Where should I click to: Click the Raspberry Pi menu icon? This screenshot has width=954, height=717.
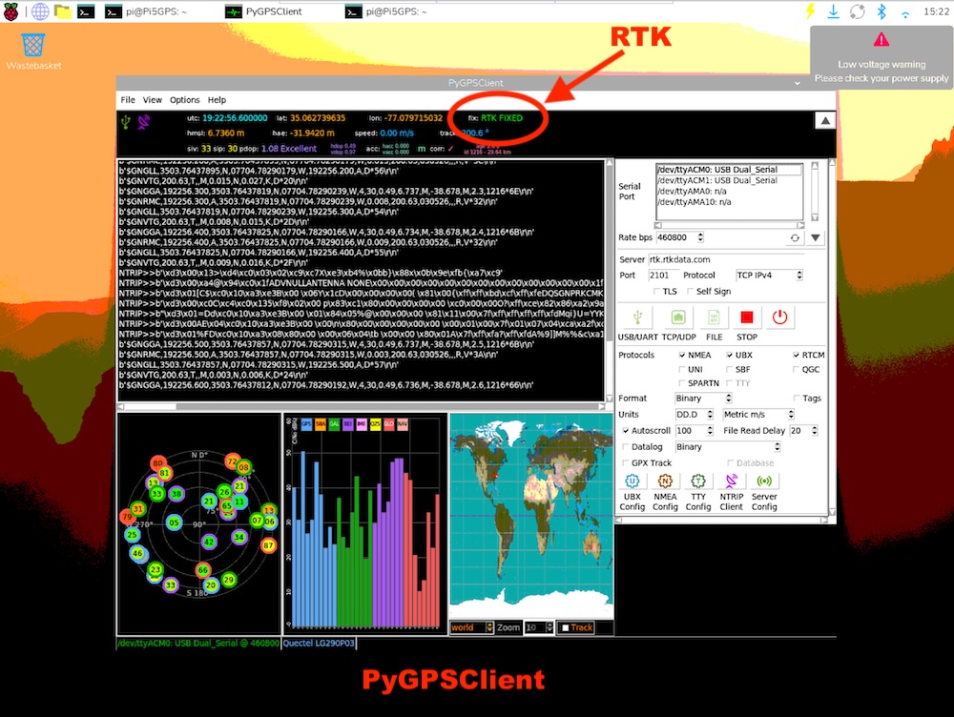(x=10, y=10)
